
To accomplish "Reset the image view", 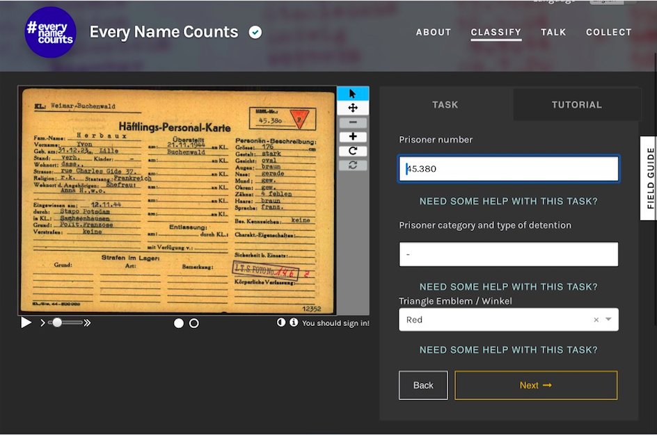I will 353,165.
